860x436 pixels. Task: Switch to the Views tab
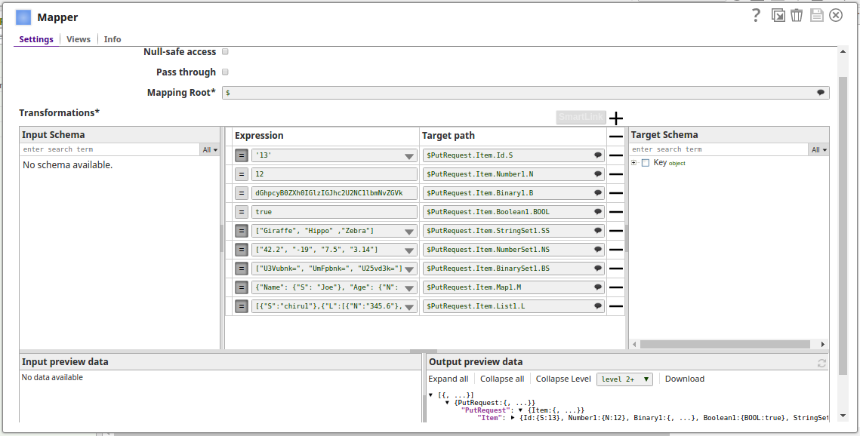tap(79, 39)
